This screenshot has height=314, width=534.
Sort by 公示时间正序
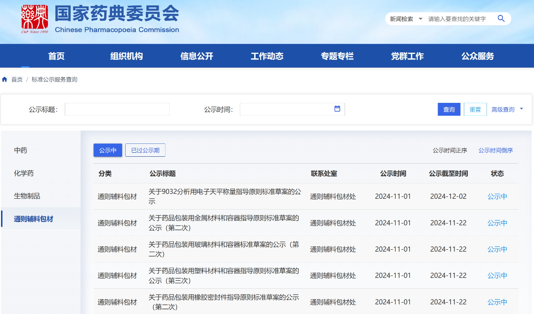click(449, 150)
